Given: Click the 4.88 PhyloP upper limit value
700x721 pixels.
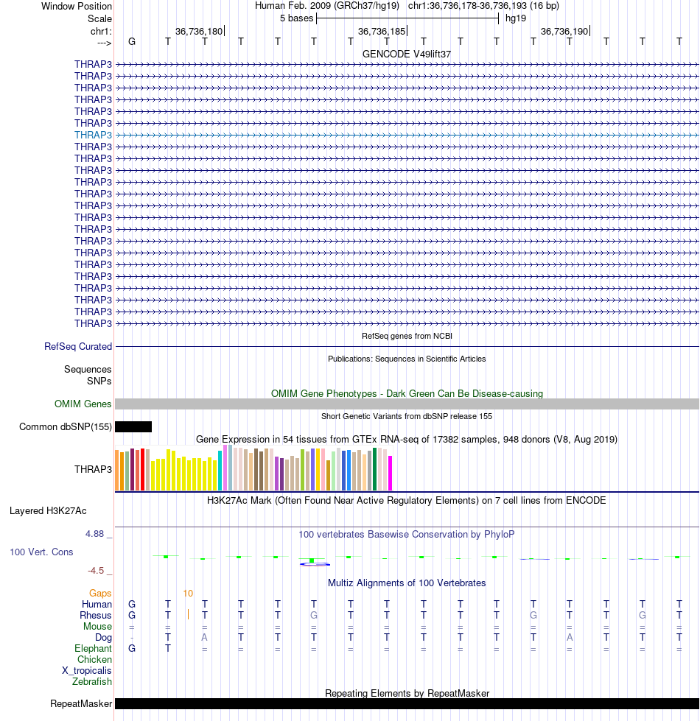Looking at the screenshot, I should click(95, 534).
